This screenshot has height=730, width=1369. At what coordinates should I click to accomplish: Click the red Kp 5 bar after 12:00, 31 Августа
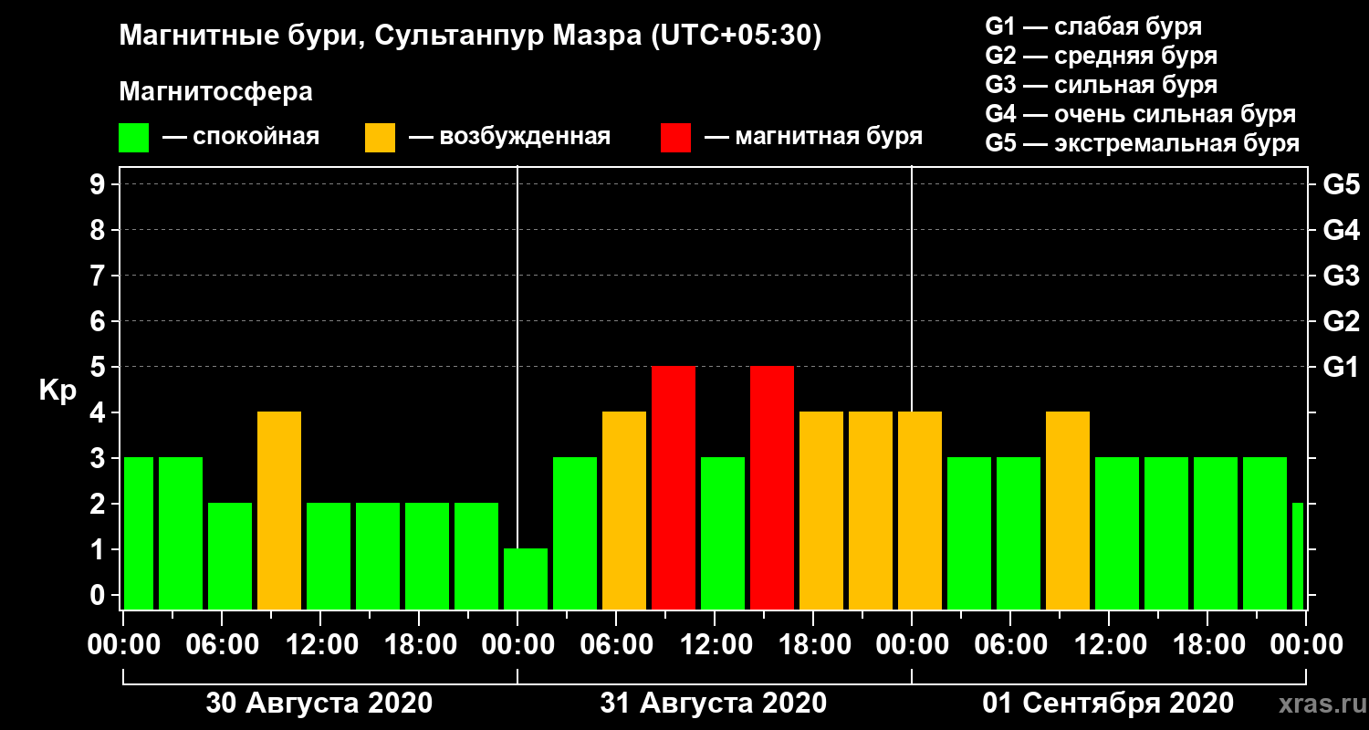click(x=772, y=488)
